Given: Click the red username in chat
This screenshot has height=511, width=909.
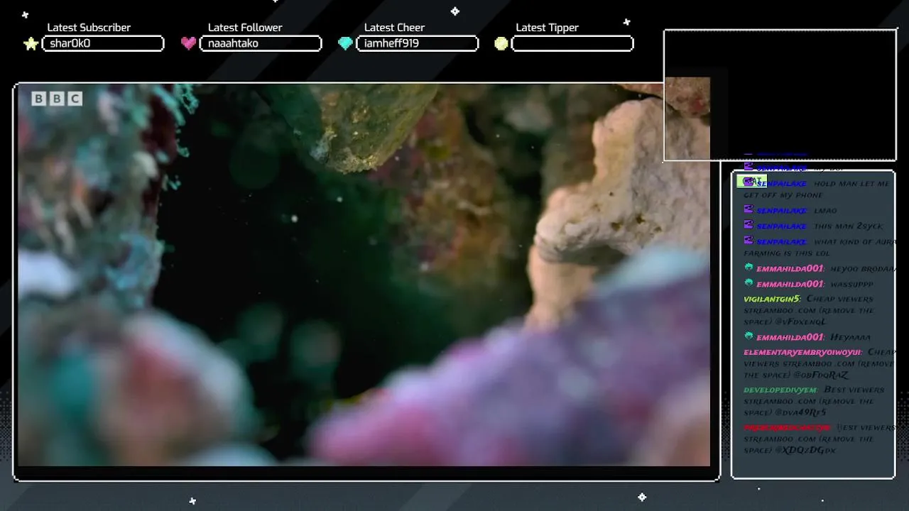Looking at the screenshot, I should [787, 427].
